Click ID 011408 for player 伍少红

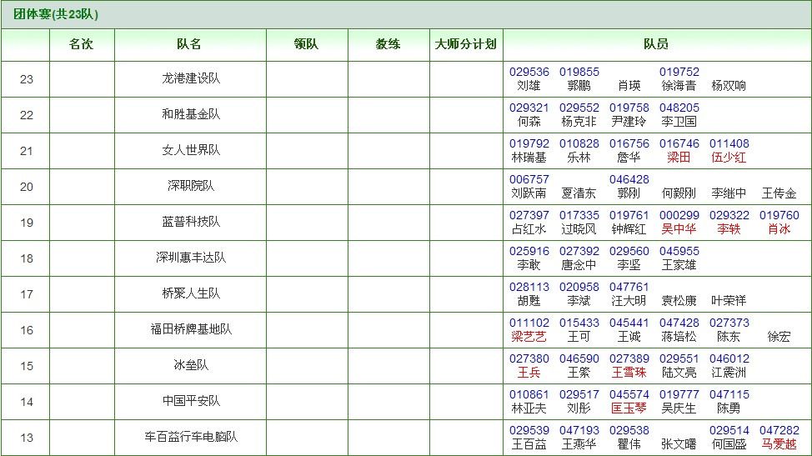tap(729, 143)
